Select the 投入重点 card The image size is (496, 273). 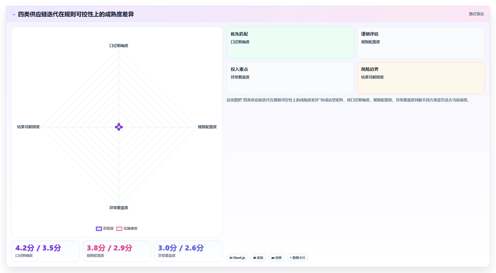[290, 78]
